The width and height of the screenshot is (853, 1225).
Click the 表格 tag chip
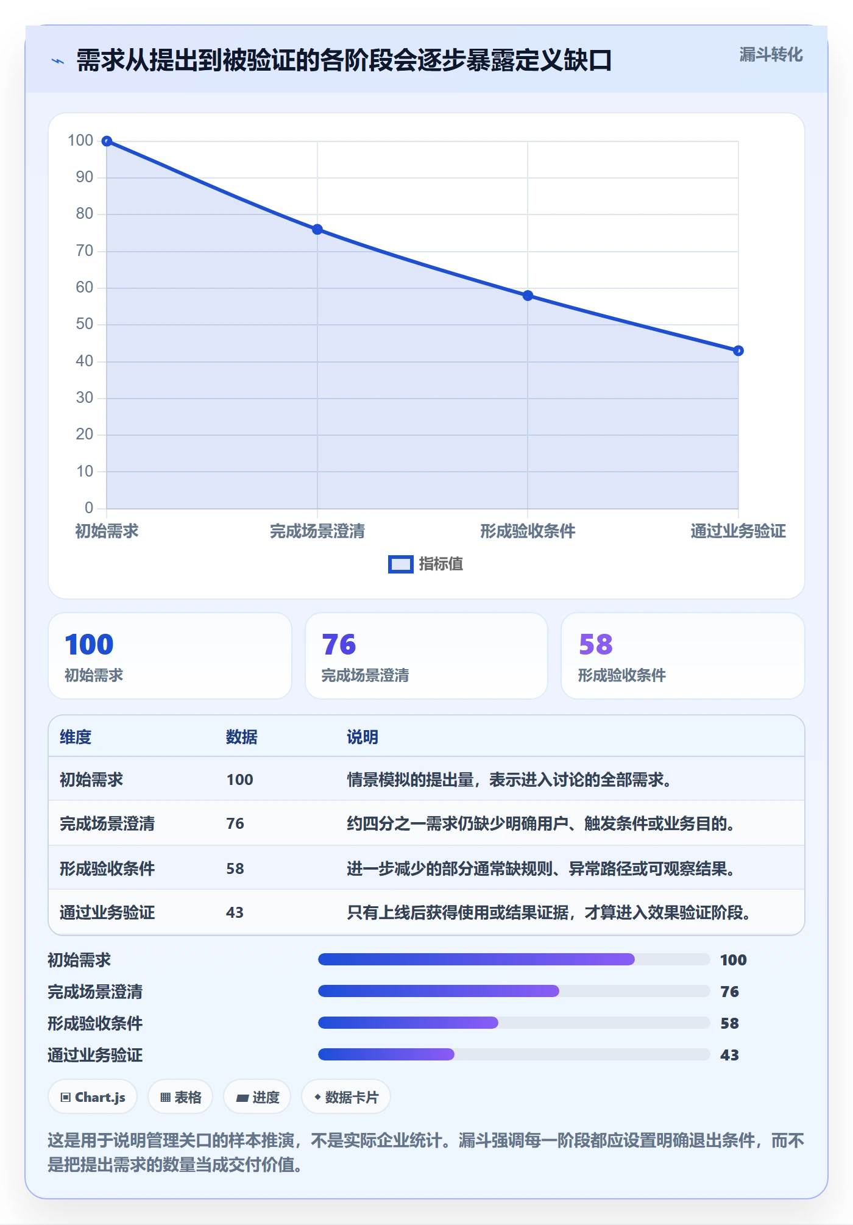180,1097
